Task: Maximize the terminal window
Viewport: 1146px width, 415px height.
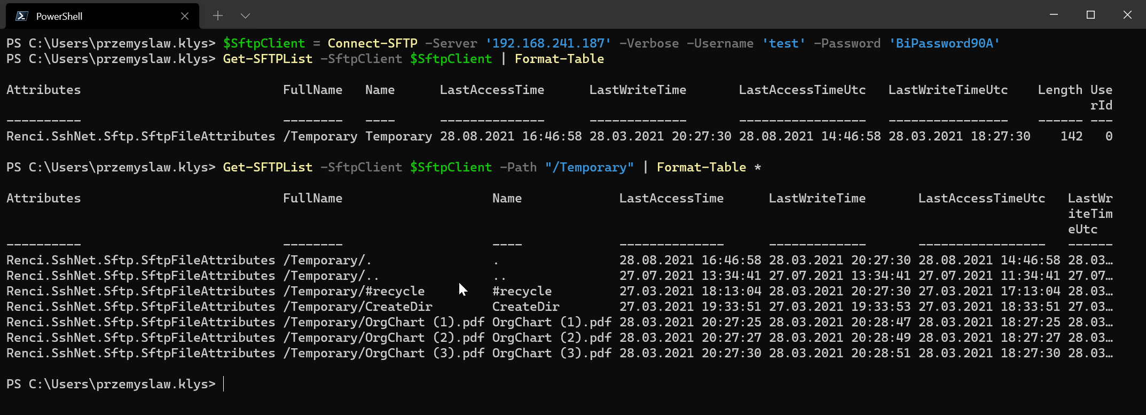Action: click(1090, 15)
